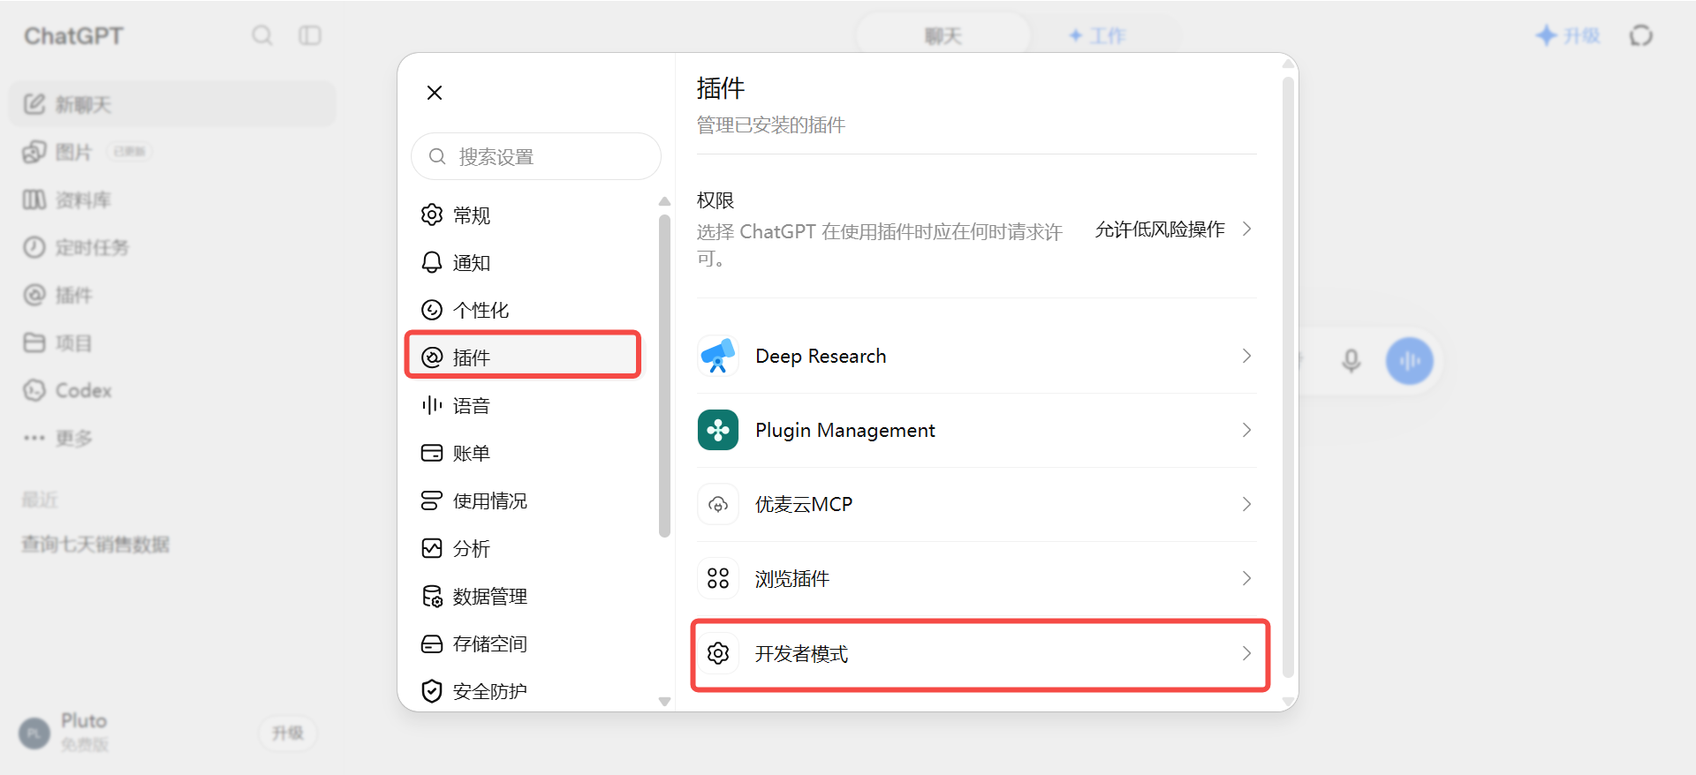Click the card icon beside 账单
1696x775 pixels.
(432, 453)
